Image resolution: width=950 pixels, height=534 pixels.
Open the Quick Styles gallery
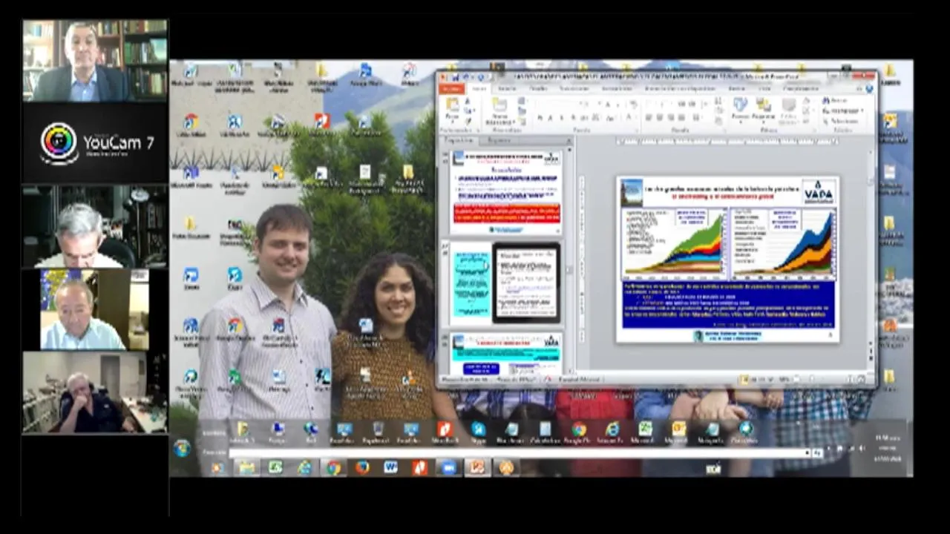788,111
